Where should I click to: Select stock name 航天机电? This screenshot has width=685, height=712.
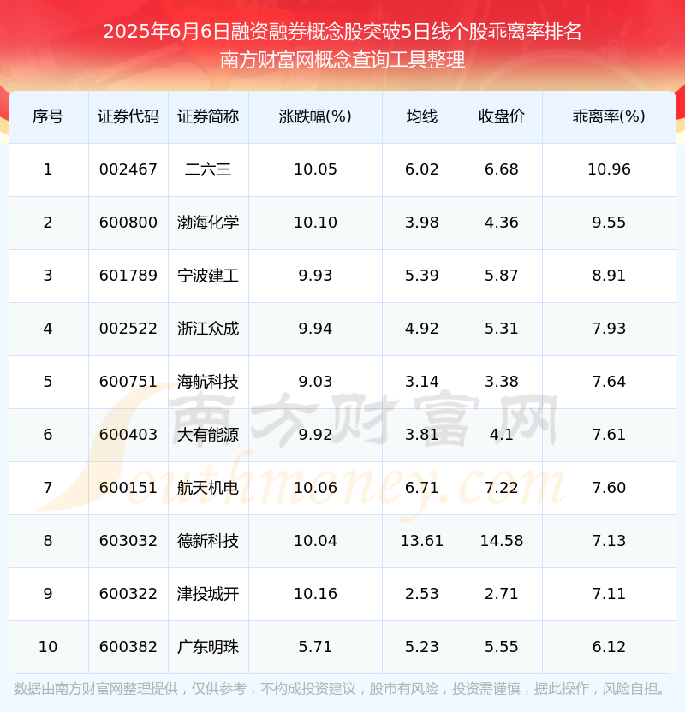(208, 488)
